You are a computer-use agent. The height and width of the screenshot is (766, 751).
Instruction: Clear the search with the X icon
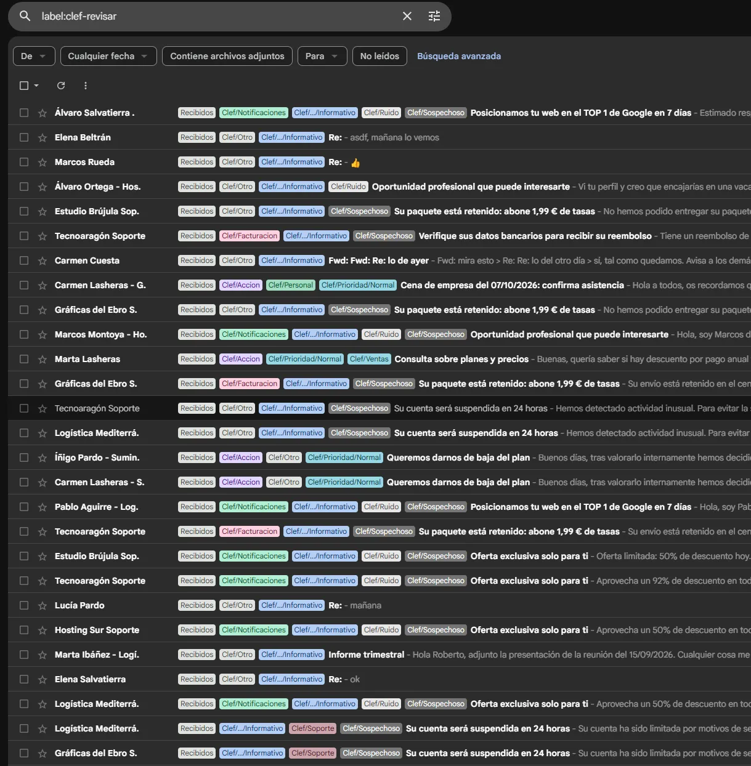point(407,16)
